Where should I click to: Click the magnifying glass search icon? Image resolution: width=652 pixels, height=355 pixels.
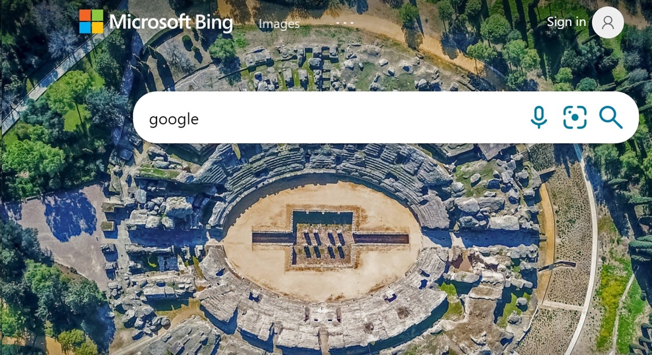coord(611,117)
